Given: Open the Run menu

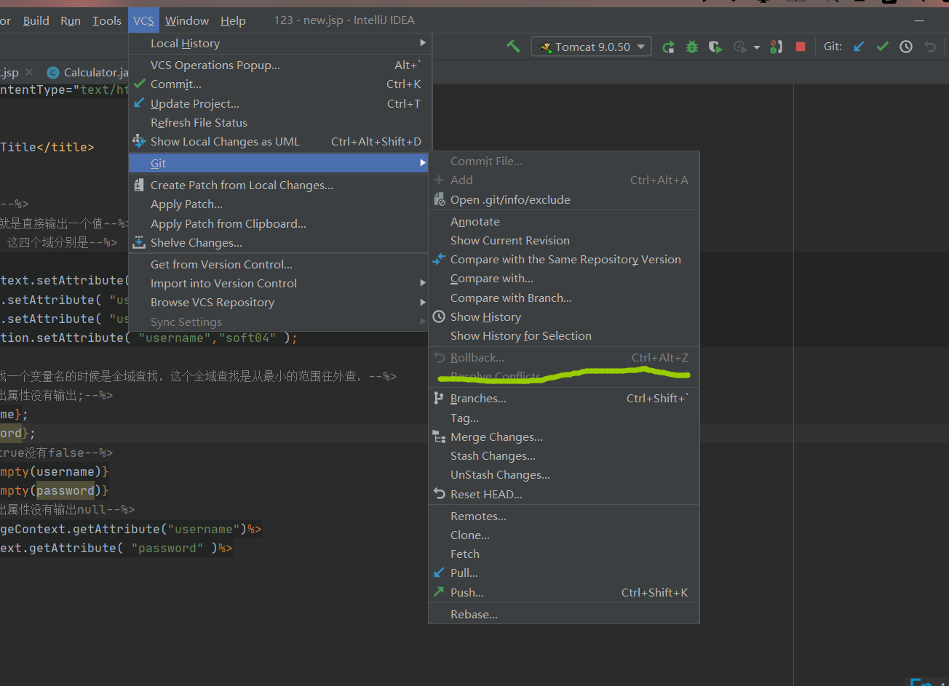Looking at the screenshot, I should tap(71, 20).
